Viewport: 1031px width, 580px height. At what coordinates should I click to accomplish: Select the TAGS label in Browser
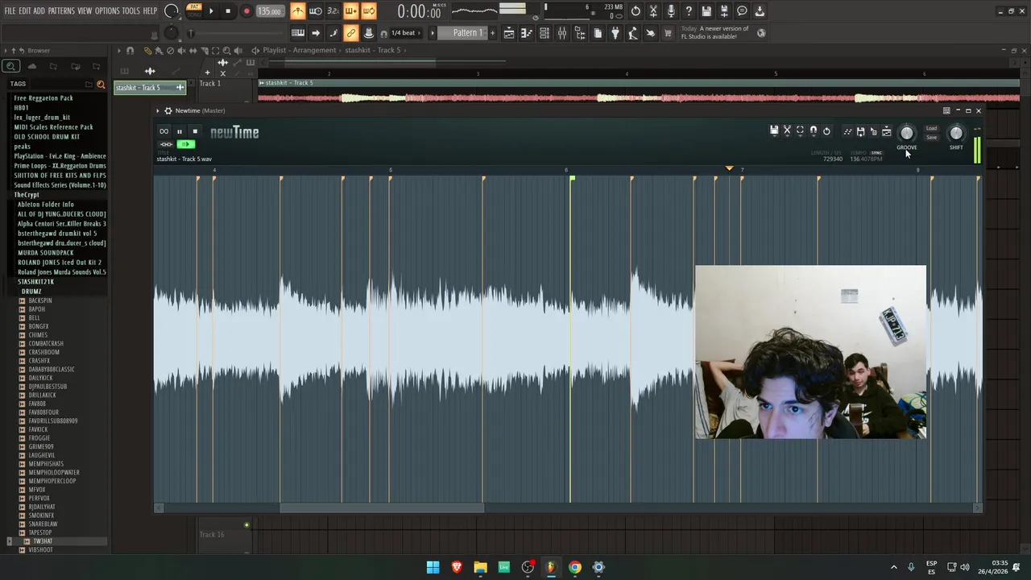pos(18,84)
